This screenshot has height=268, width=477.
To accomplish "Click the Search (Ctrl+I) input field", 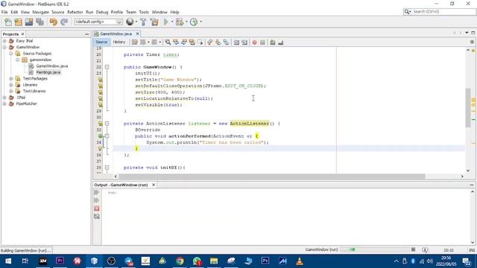I will (x=443, y=12).
